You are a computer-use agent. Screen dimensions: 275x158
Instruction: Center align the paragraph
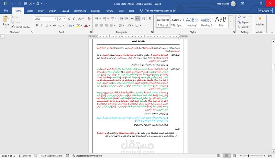click(101, 25)
